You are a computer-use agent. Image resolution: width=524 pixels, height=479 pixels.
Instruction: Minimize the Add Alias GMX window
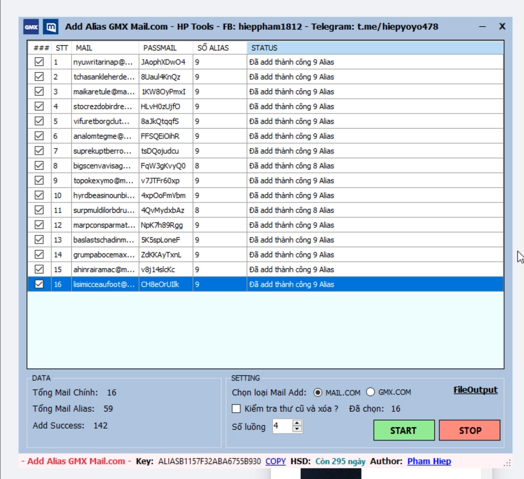click(x=482, y=27)
